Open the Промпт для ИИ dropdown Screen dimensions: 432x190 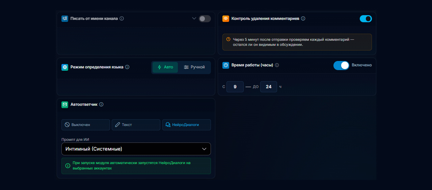pyautogui.click(x=136, y=149)
